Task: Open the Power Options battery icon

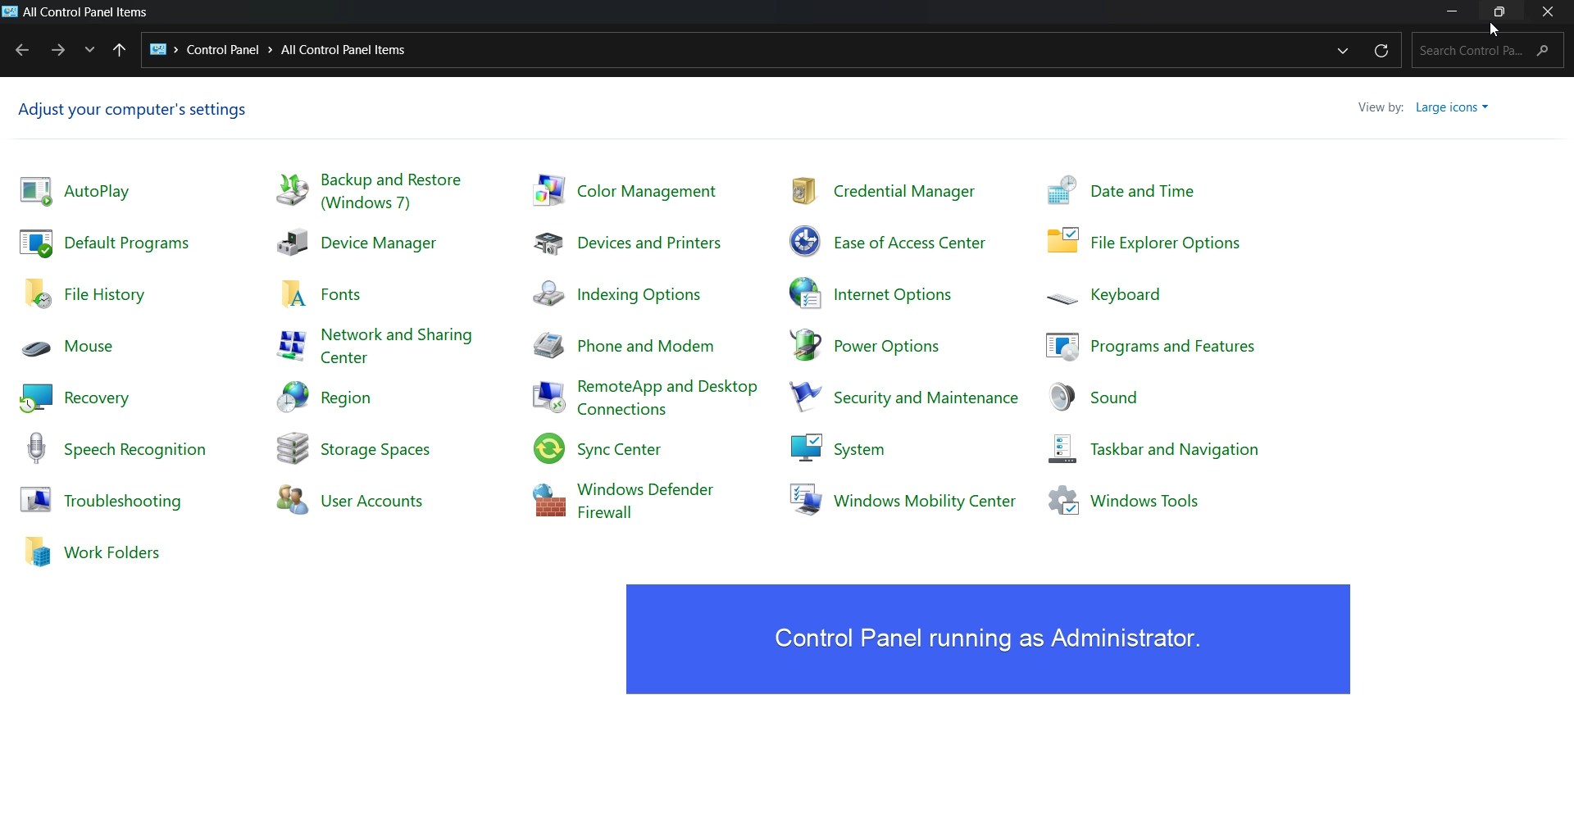Action: (x=805, y=347)
